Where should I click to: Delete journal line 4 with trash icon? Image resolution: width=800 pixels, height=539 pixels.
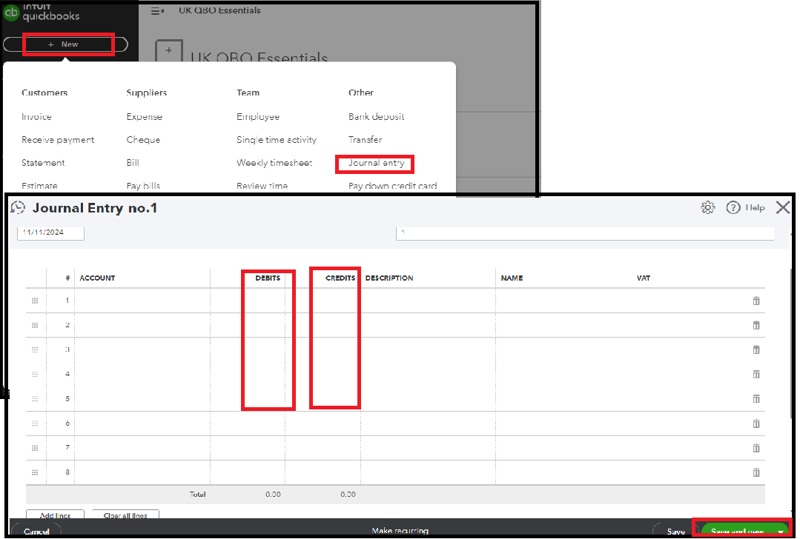756,374
